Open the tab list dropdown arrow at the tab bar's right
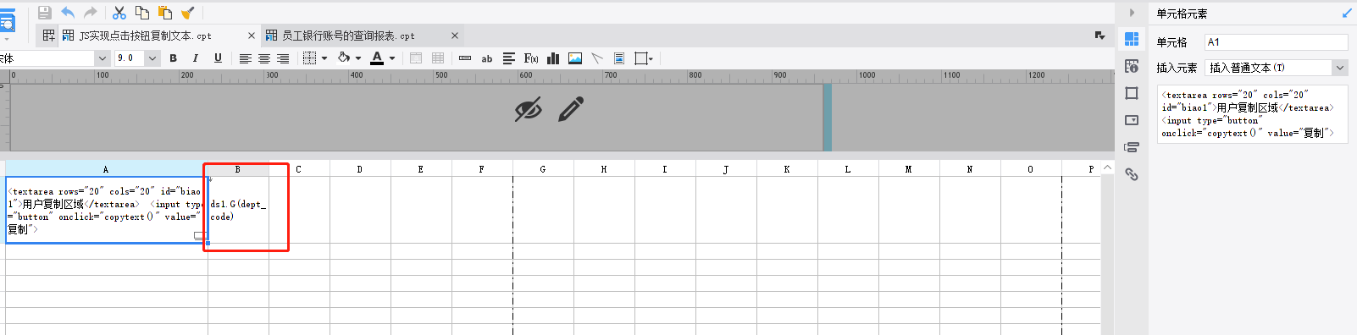This screenshot has width=1357, height=335. click(x=1099, y=36)
